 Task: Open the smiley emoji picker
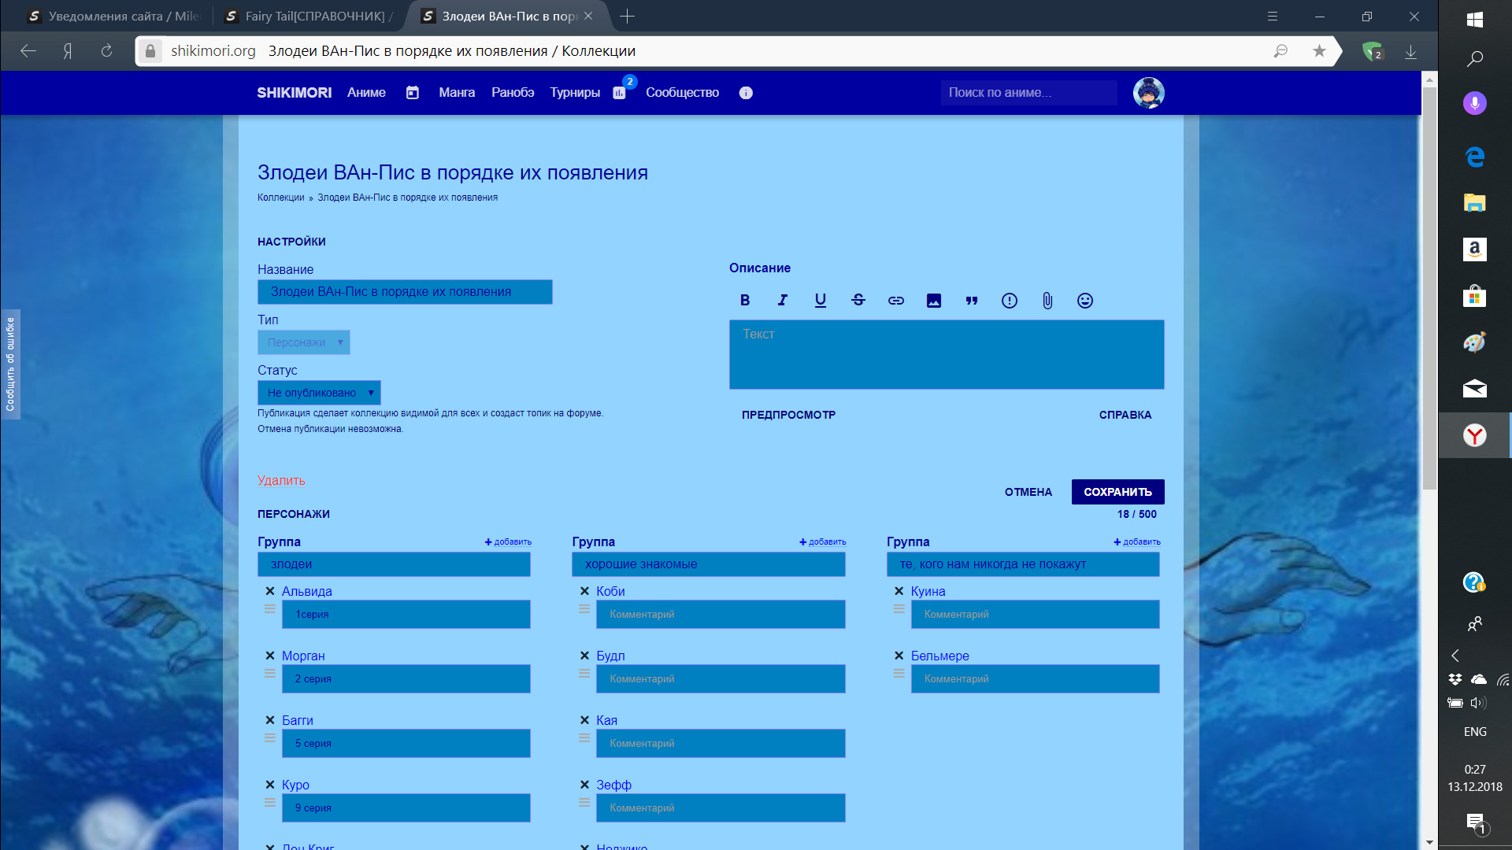(x=1085, y=301)
